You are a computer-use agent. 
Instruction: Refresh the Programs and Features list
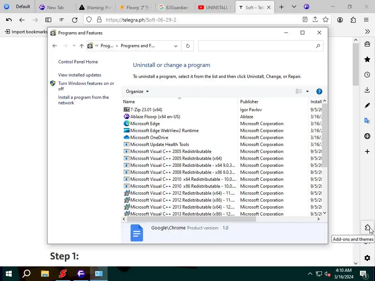(188, 46)
